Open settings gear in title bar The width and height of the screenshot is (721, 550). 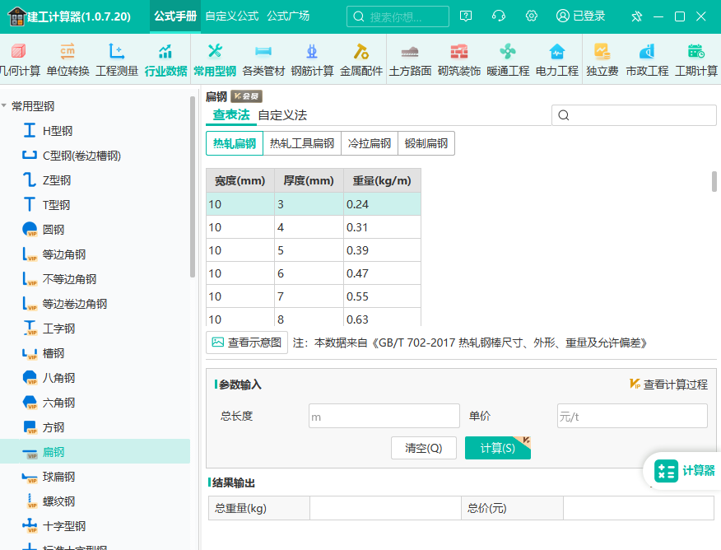532,16
